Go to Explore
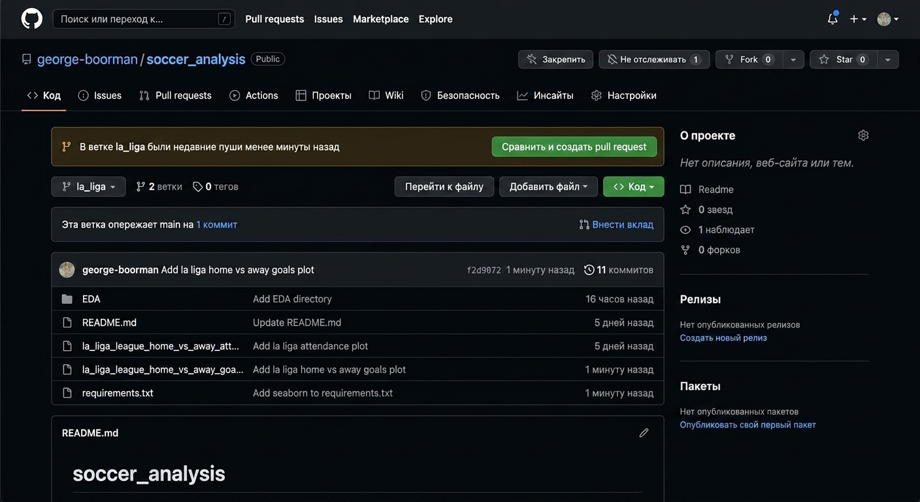 pyautogui.click(x=436, y=19)
